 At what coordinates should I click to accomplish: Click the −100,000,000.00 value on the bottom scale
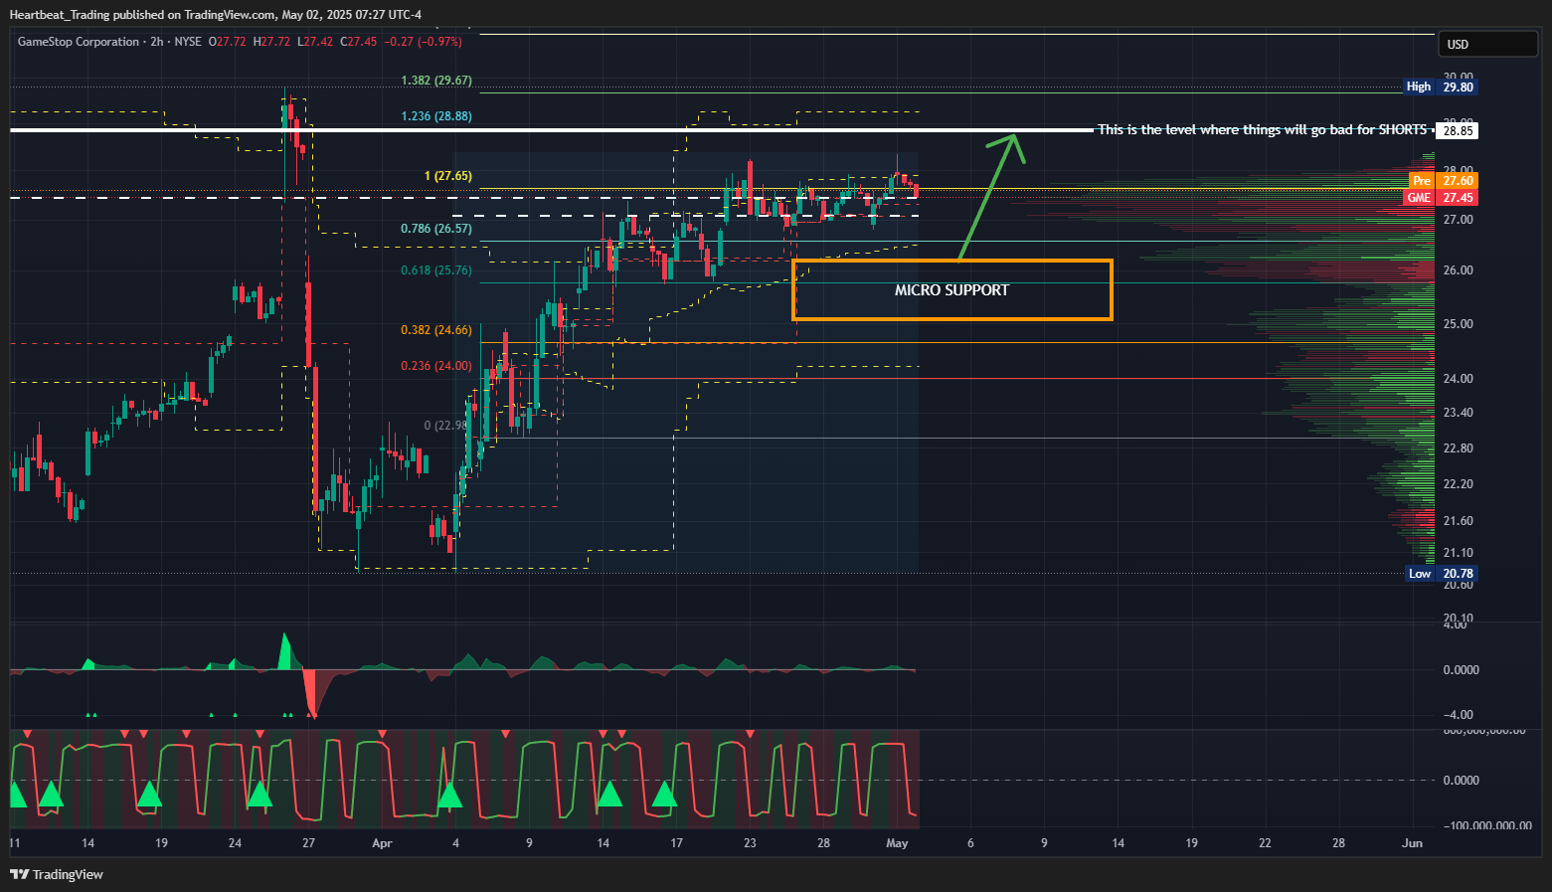pyautogui.click(x=1485, y=825)
